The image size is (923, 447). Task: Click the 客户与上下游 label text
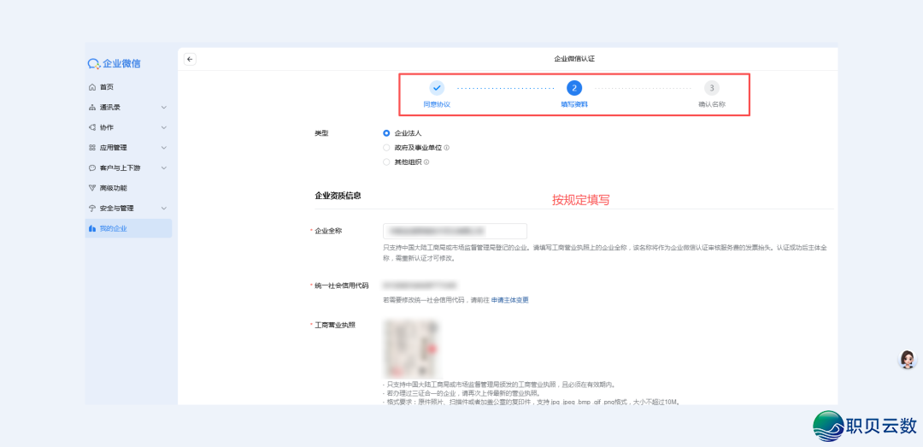click(121, 168)
